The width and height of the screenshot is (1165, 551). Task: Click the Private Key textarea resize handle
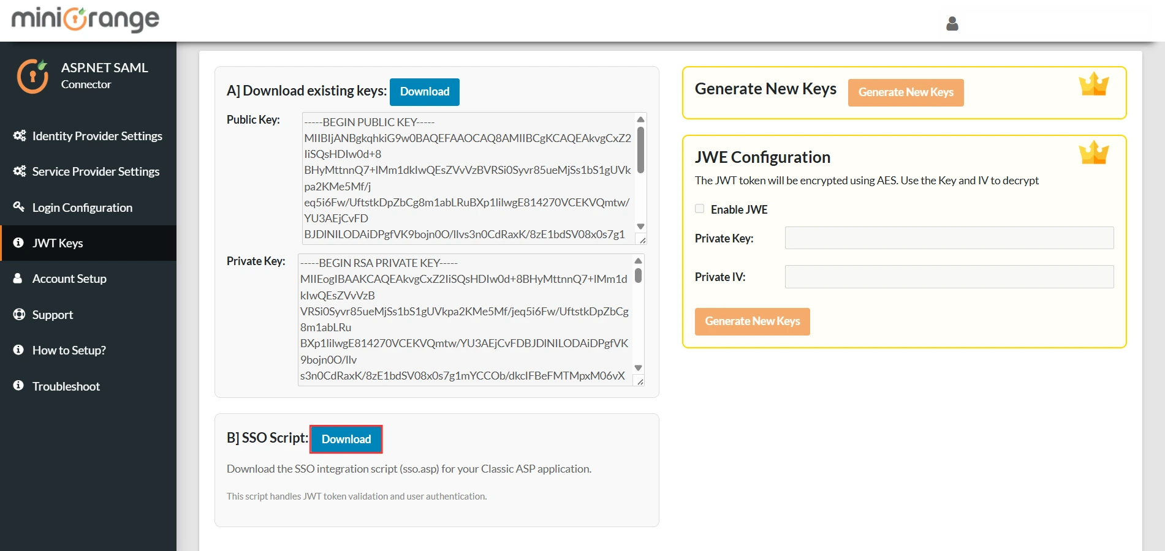point(640,381)
